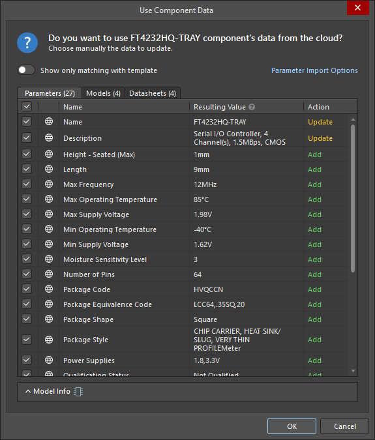This screenshot has height=440, width=375.
Task: Click the blue question mark dialog icon
Action: click(27, 42)
